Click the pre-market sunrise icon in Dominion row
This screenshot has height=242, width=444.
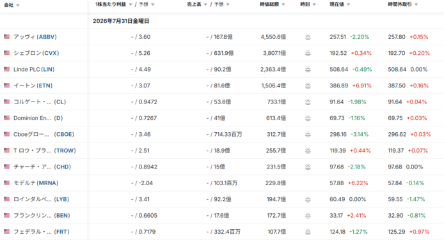tap(308, 118)
